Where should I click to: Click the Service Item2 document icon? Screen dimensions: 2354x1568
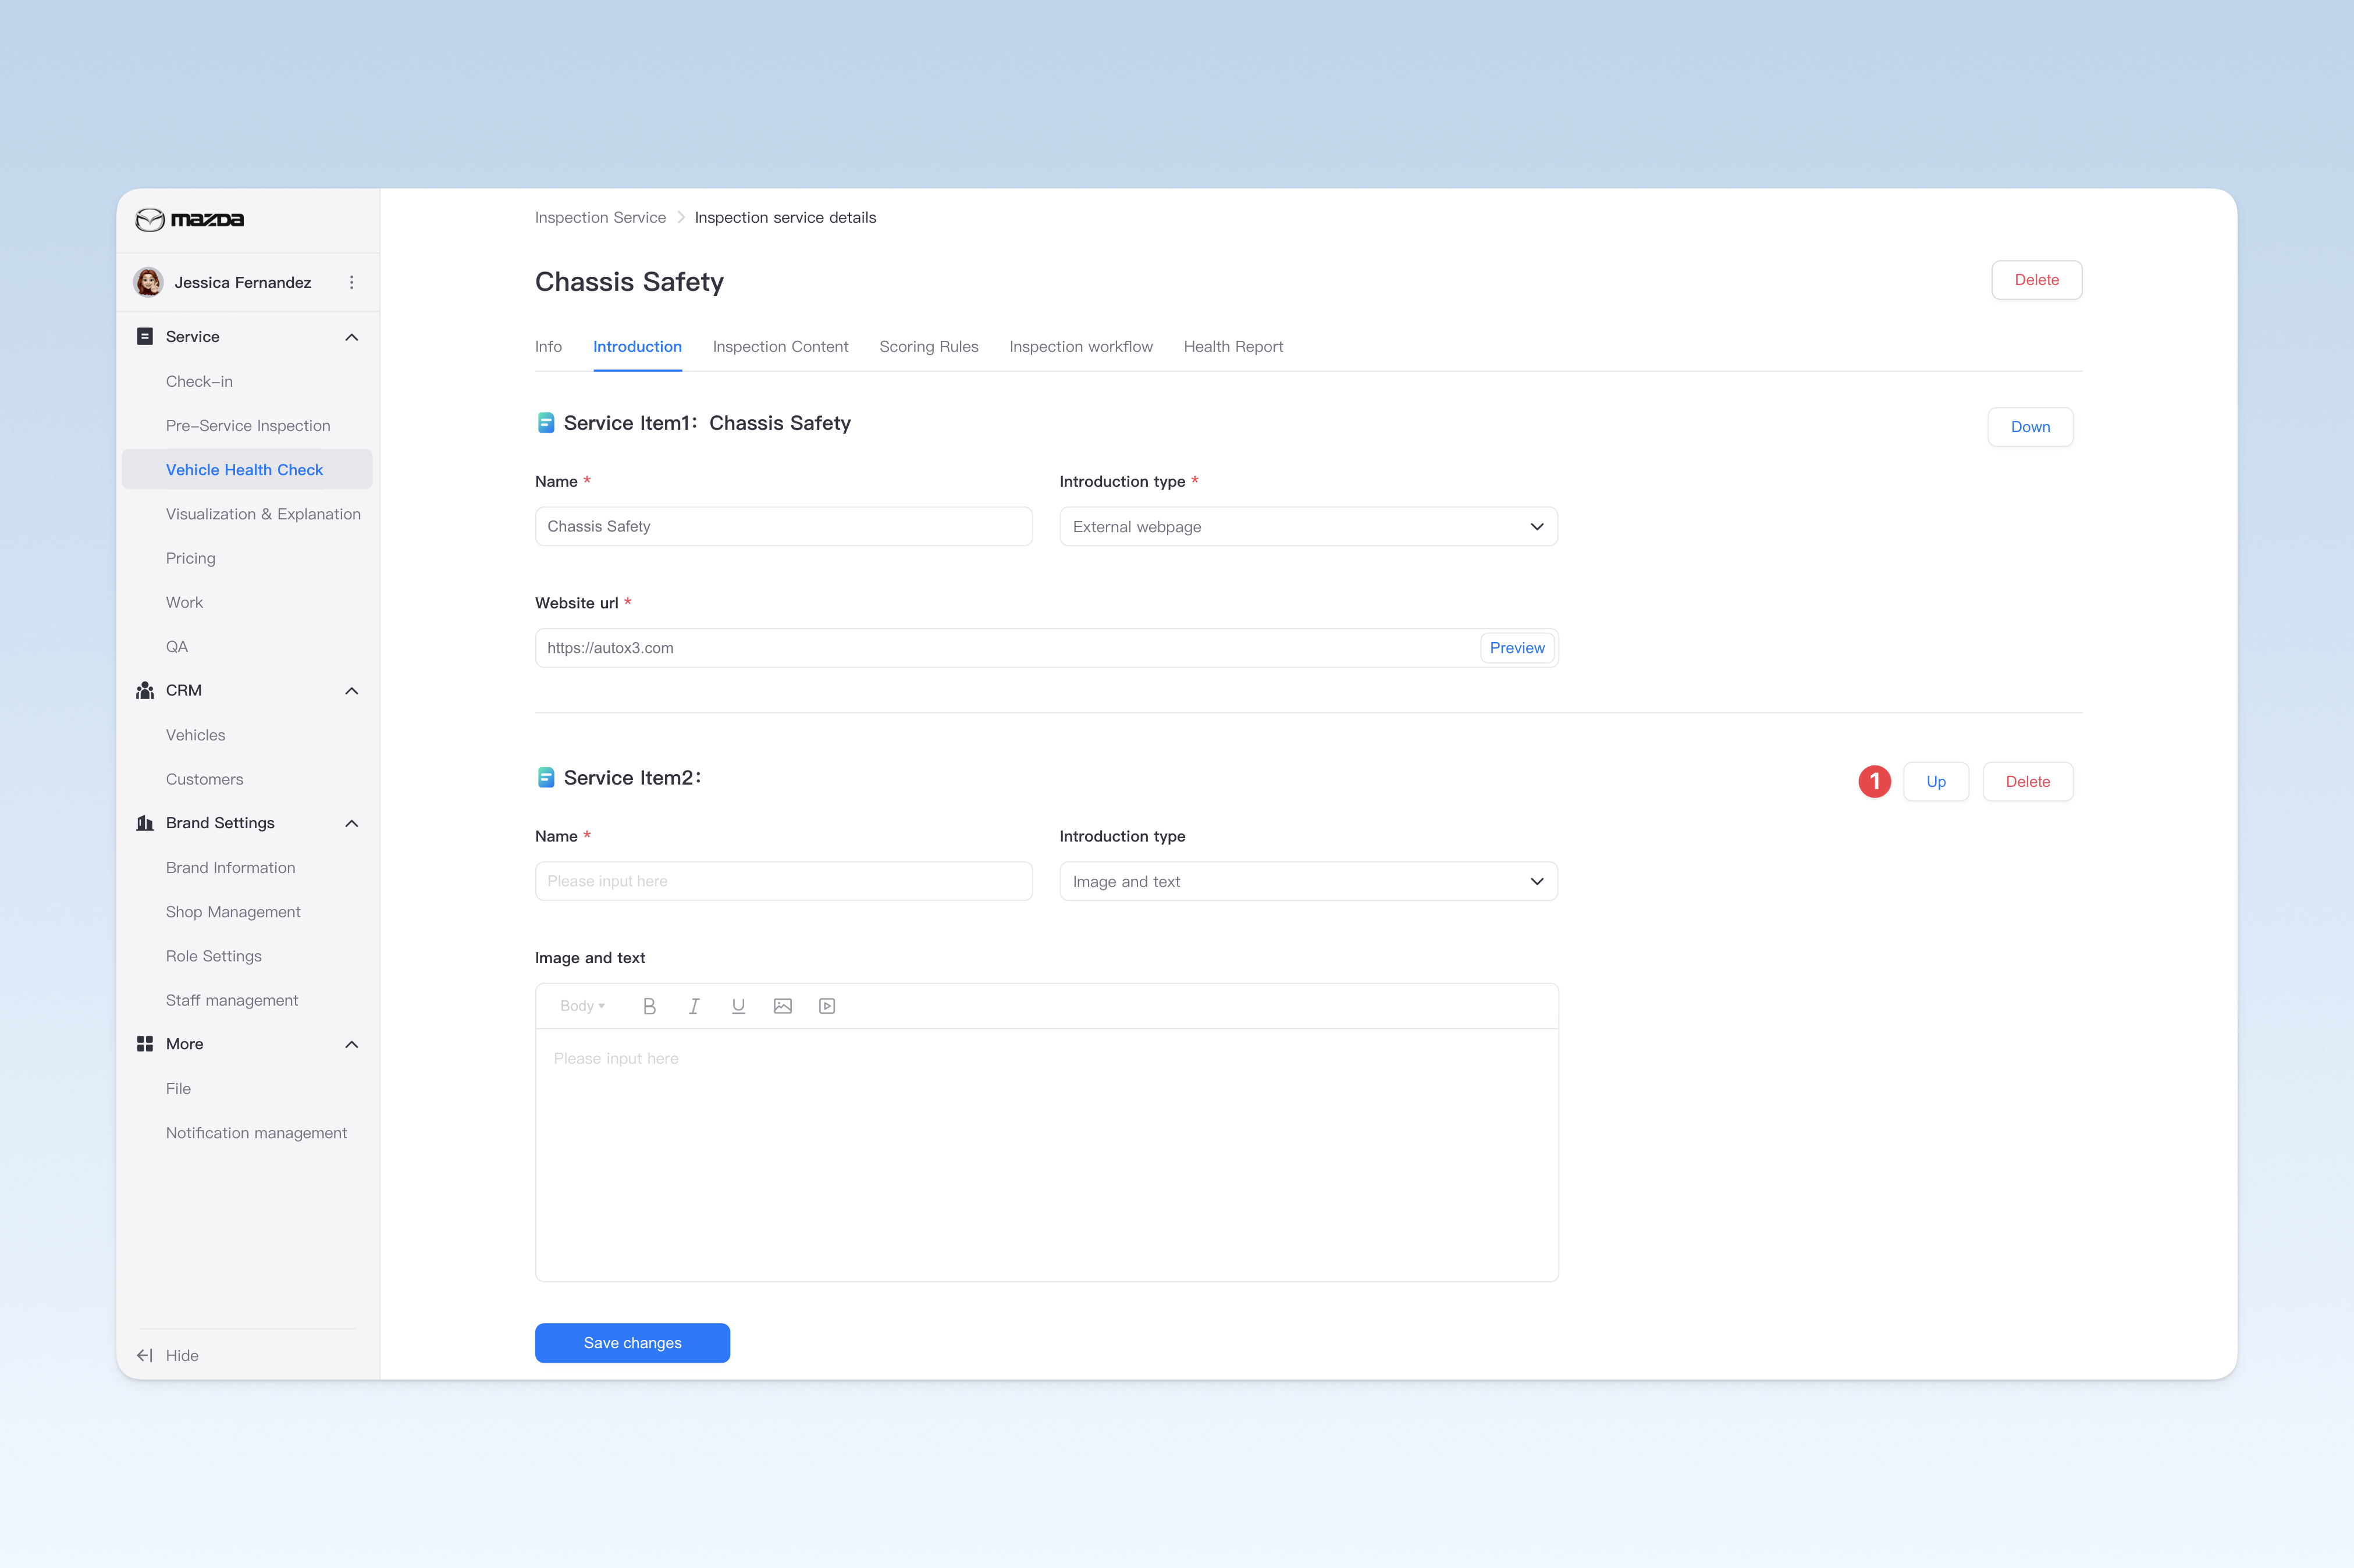(545, 777)
